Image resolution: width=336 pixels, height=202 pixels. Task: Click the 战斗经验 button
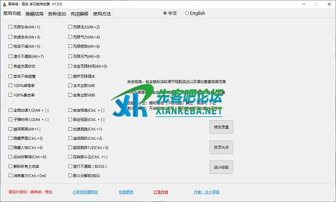tap(221, 167)
